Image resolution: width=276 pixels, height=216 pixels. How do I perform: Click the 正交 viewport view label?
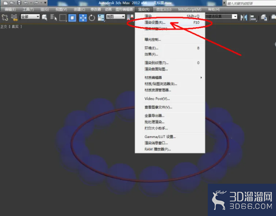coord(4,26)
